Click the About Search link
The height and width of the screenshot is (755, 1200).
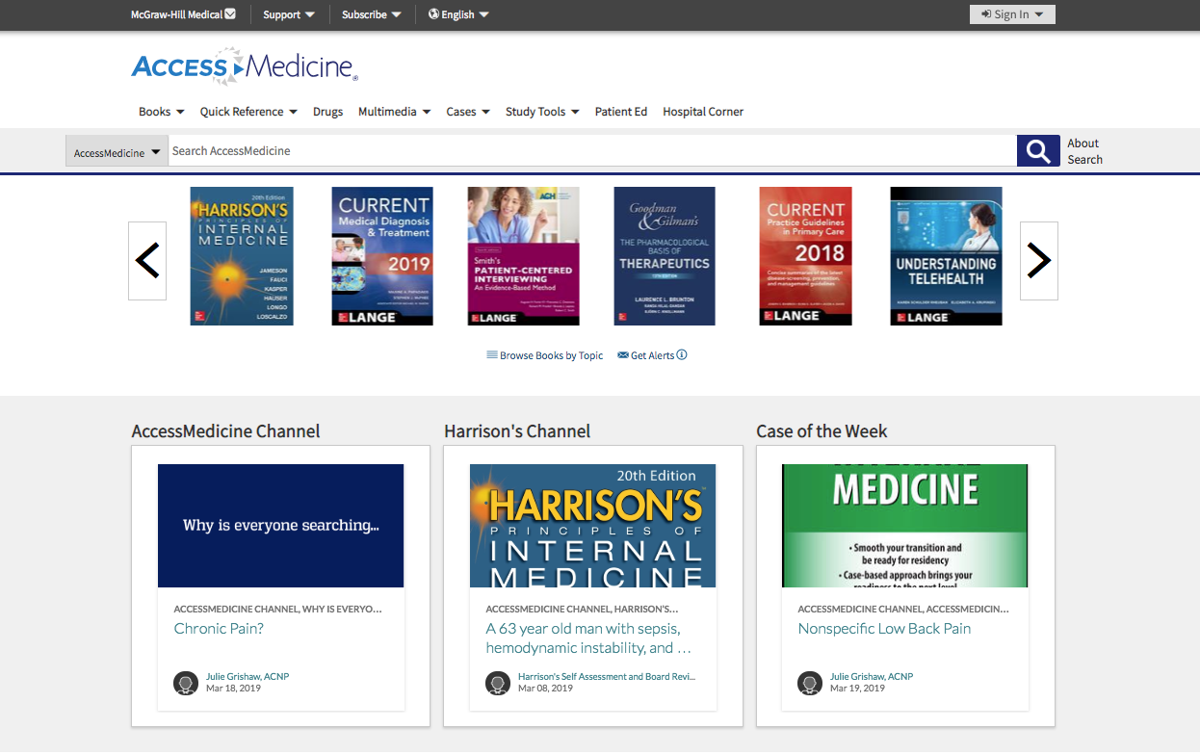[1084, 151]
